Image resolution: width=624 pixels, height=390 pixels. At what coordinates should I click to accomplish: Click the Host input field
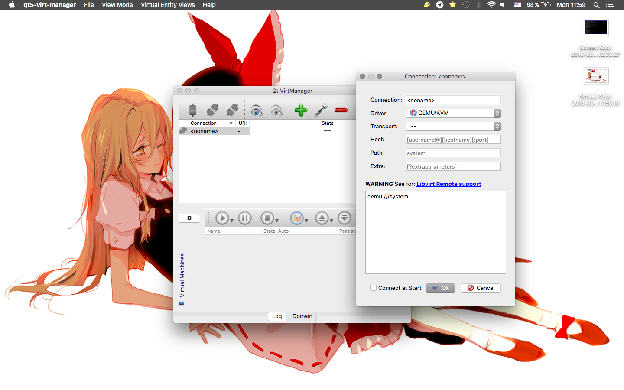point(453,140)
